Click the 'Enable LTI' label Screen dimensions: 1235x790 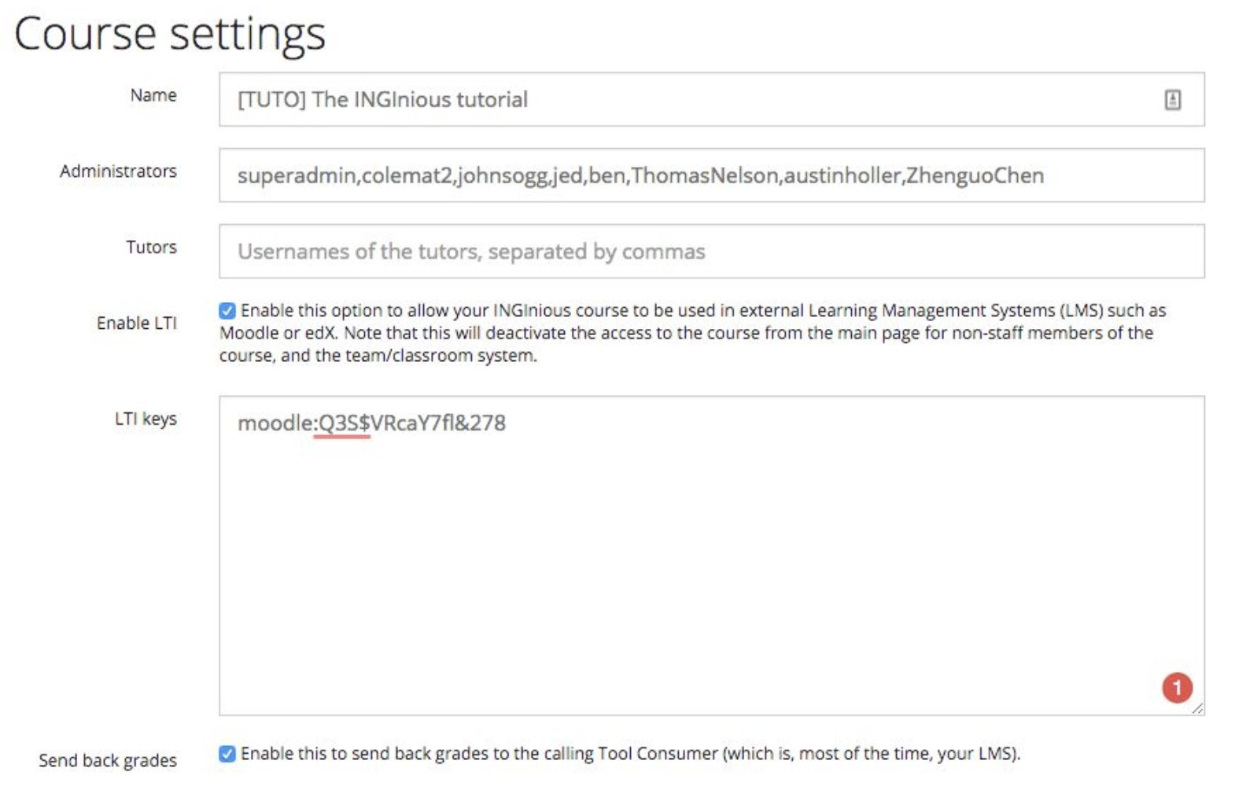click(137, 323)
